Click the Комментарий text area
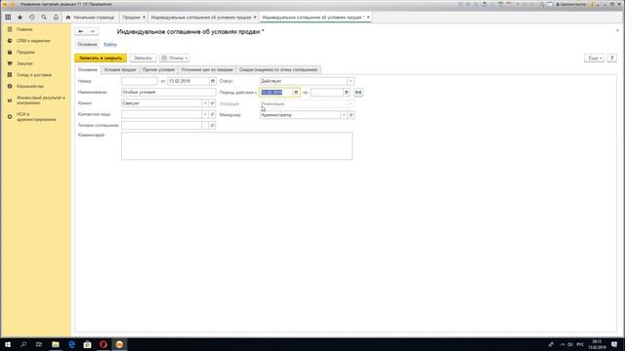 (236, 146)
